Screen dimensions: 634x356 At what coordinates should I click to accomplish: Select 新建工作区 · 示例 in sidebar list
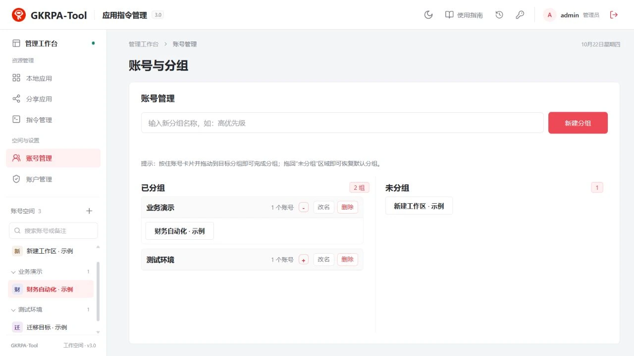click(51, 251)
